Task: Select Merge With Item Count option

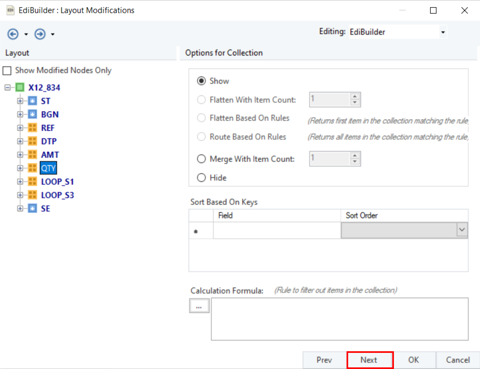Action: [201, 159]
